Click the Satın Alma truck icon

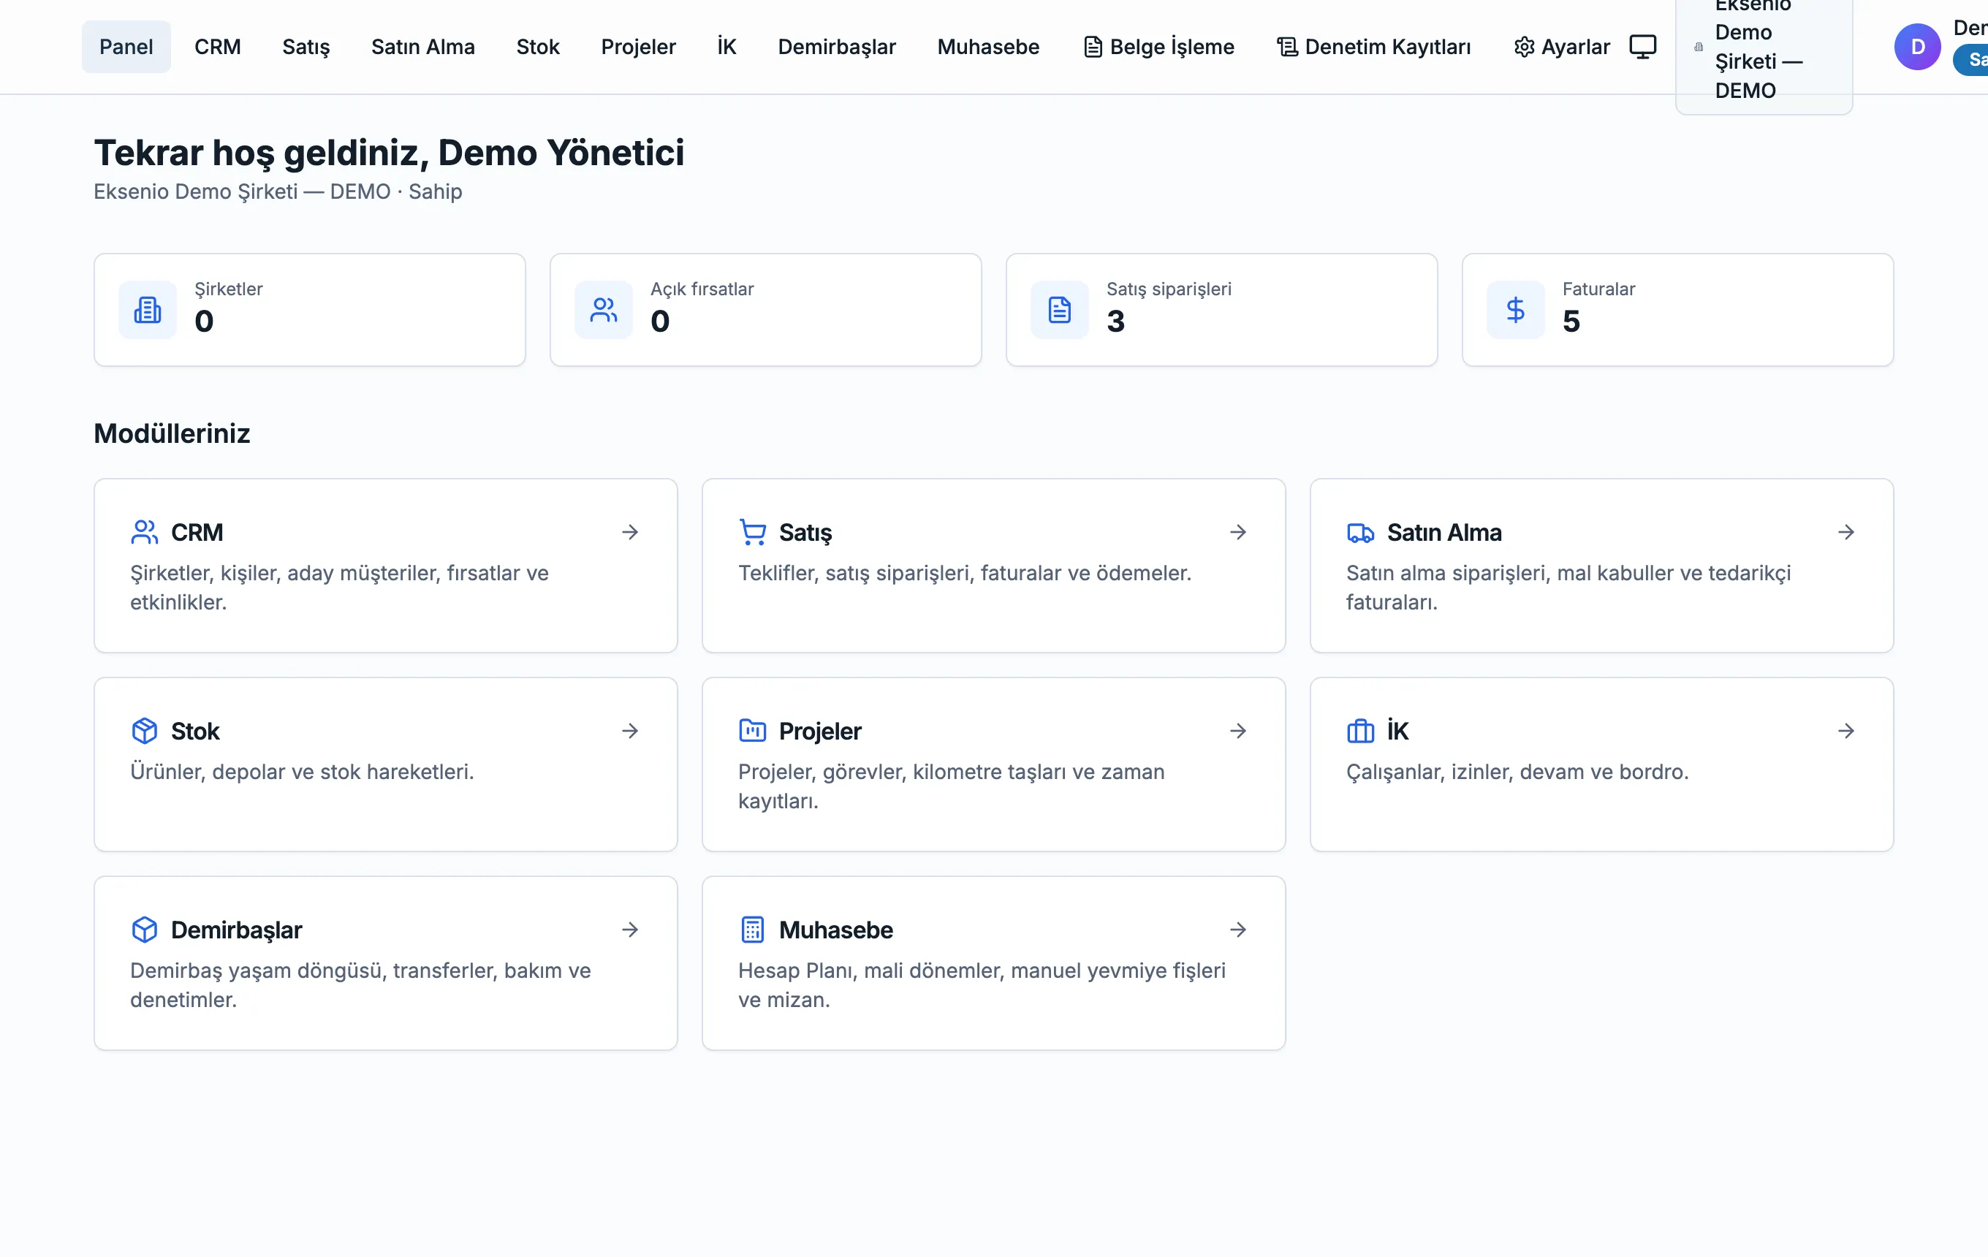tap(1361, 532)
